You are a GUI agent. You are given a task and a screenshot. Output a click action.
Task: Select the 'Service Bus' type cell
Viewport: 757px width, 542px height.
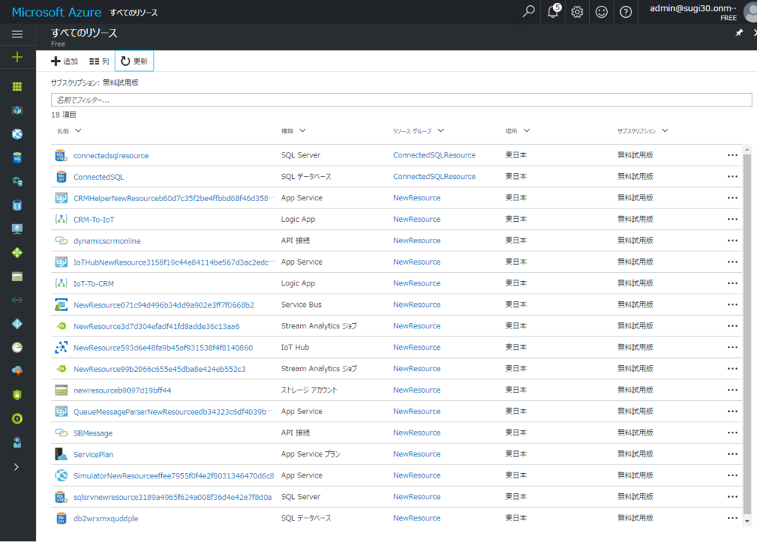tap(302, 305)
